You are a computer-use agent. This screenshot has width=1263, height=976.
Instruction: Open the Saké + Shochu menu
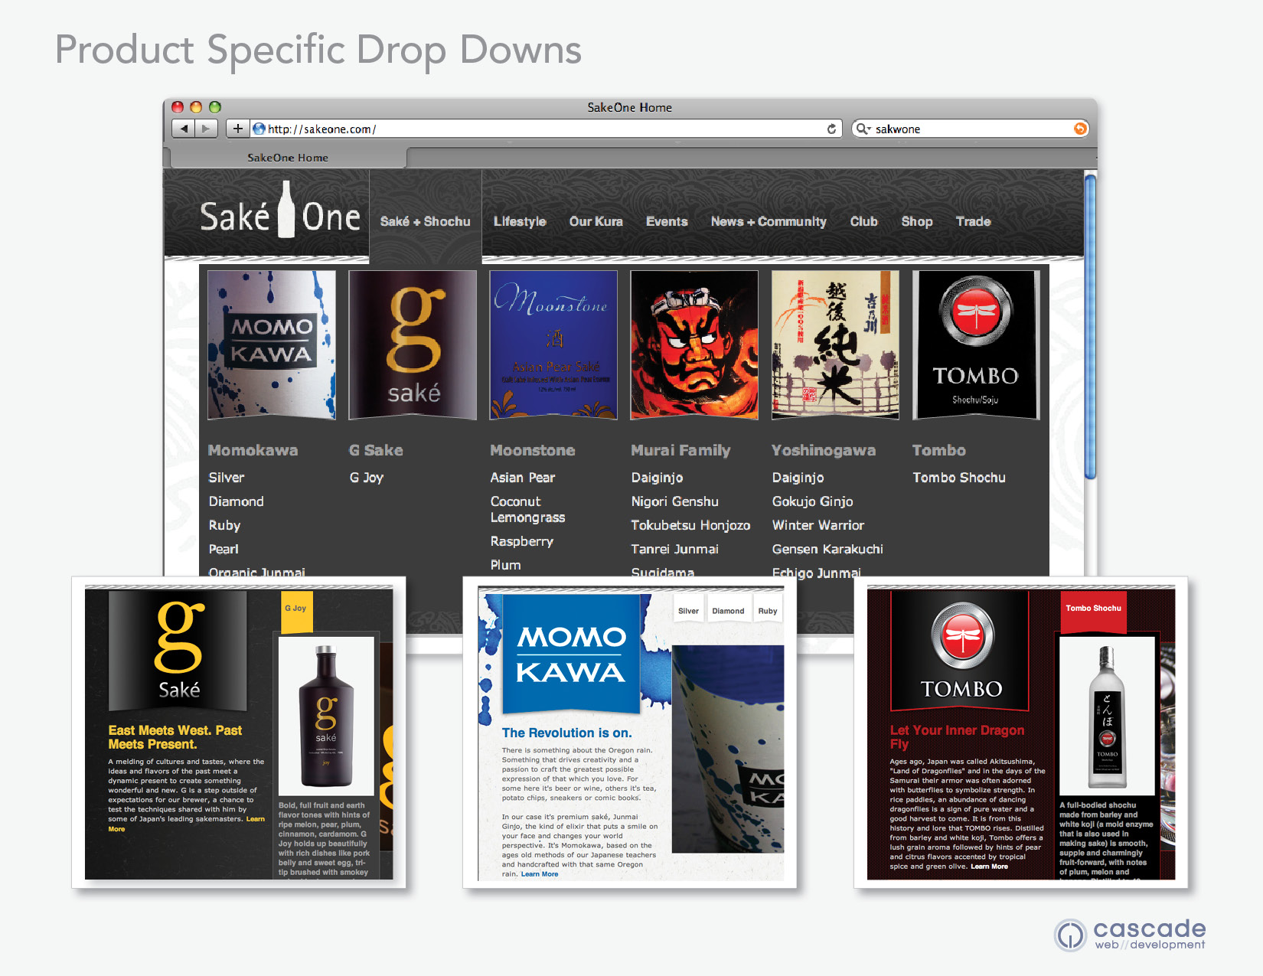coord(426,221)
